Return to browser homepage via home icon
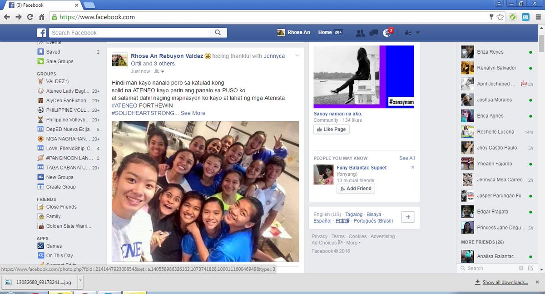545x294 pixels. click(x=41, y=16)
